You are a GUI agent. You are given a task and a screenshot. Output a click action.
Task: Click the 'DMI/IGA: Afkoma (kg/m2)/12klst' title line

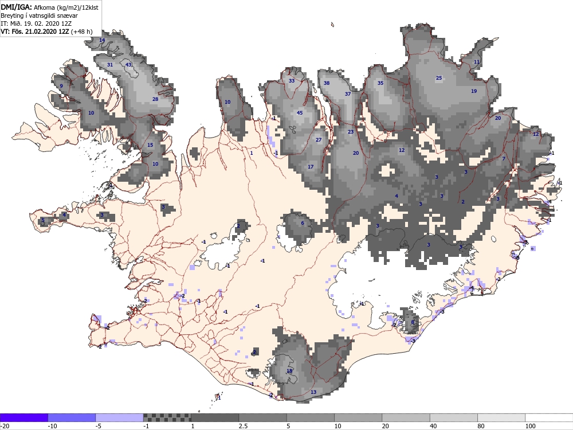[49, 7]
